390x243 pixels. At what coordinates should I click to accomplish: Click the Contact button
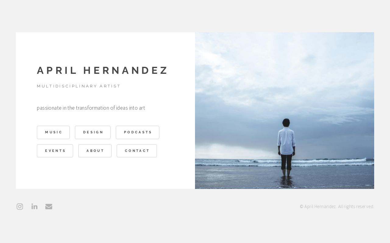[137, 151]
